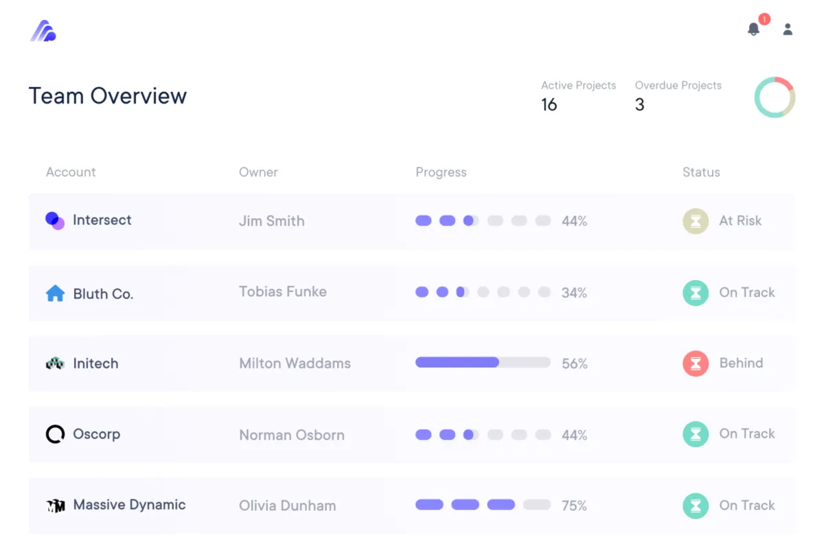The height and width of the screenshot is (560, 824).
Task: Click the Initech account logo icon
Action: click(x=55, y=364)
